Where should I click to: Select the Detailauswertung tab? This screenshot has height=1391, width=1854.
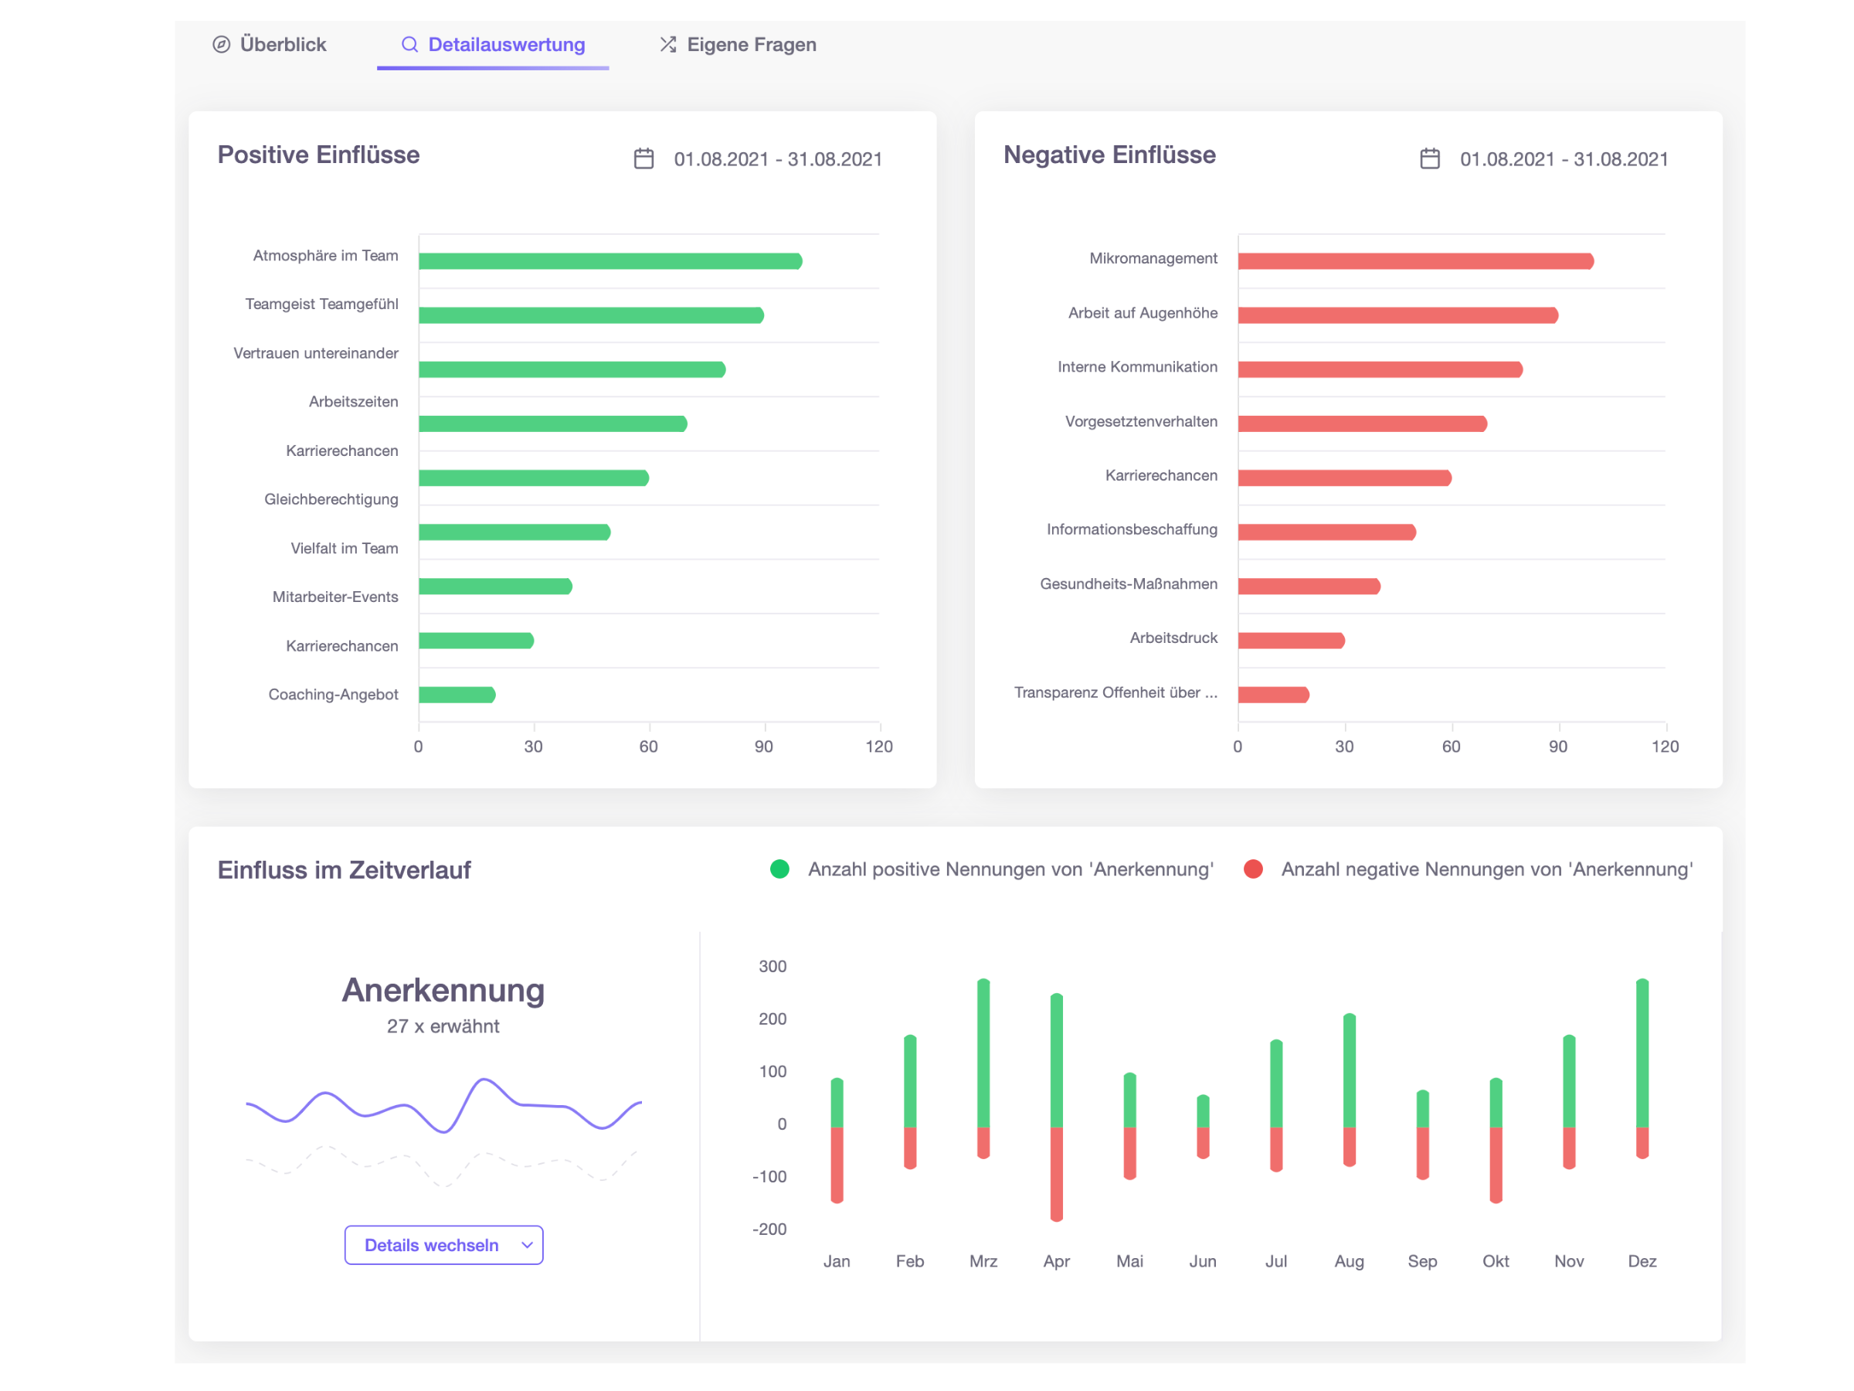[x=506, y=45]
